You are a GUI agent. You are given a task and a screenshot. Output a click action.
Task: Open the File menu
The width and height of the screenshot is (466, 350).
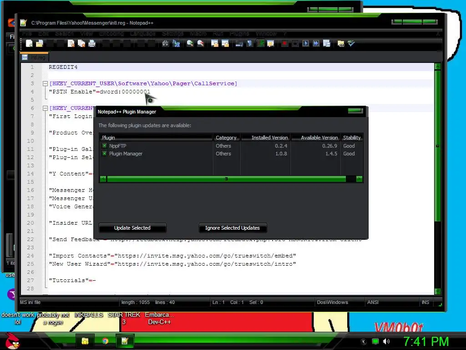click(x=27, y=34)
